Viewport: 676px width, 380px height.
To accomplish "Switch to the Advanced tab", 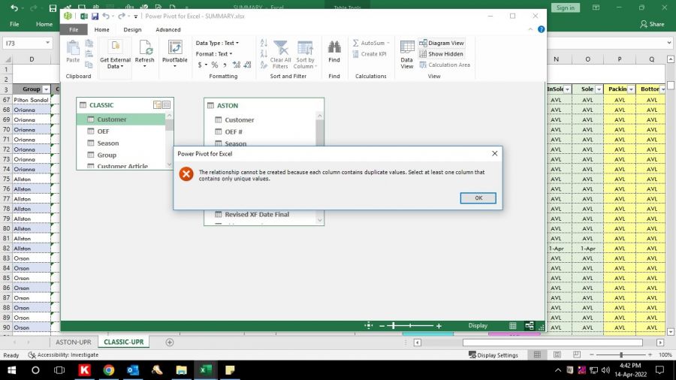I will point(168,30).
